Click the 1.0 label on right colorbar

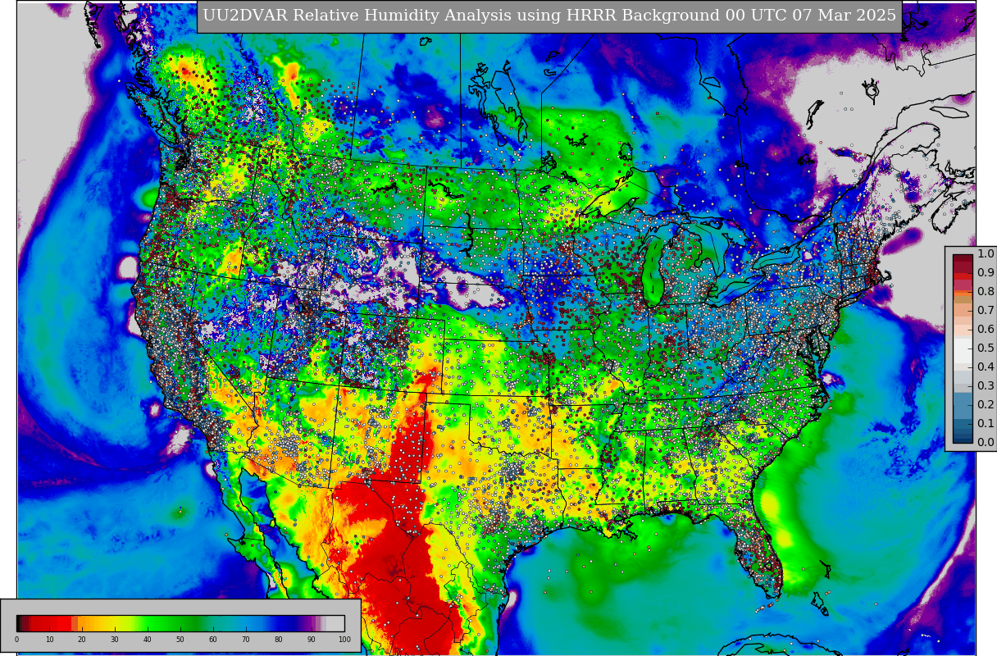[986, 254]
